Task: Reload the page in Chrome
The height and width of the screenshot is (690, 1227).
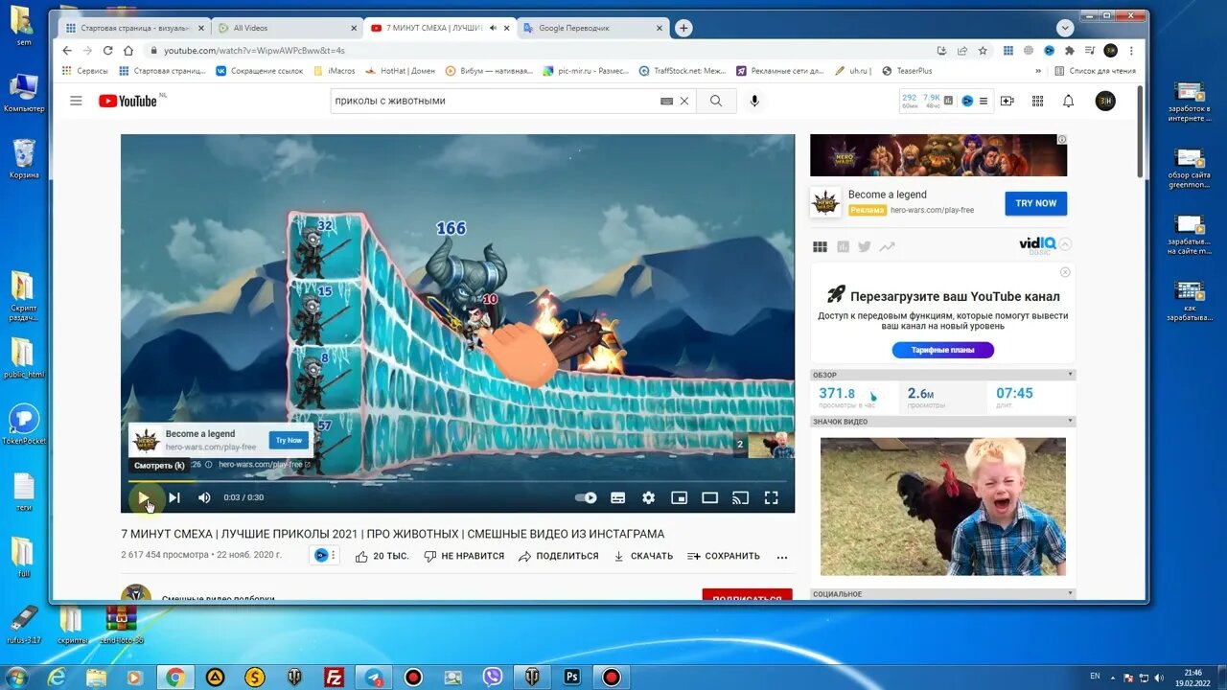Action: [x=108, y=51]
